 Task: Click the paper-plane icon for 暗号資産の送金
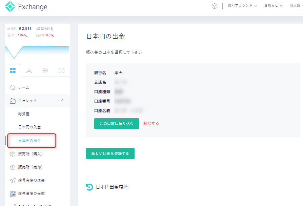(13, 180)
